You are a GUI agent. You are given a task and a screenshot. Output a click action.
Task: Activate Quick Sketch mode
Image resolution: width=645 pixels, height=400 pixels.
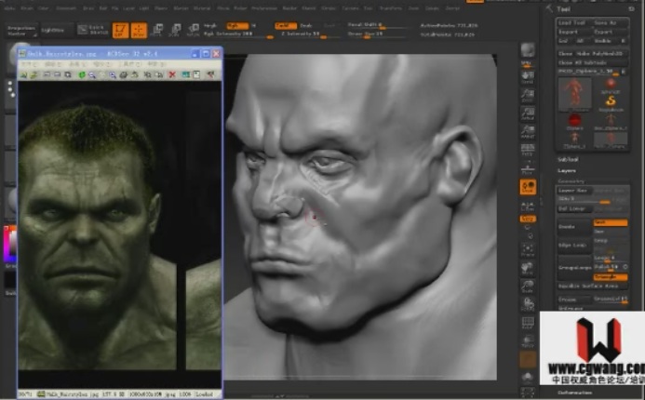(93, 30)
